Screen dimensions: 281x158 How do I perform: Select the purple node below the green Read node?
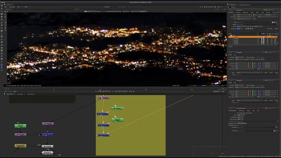(x=21, y=135)
